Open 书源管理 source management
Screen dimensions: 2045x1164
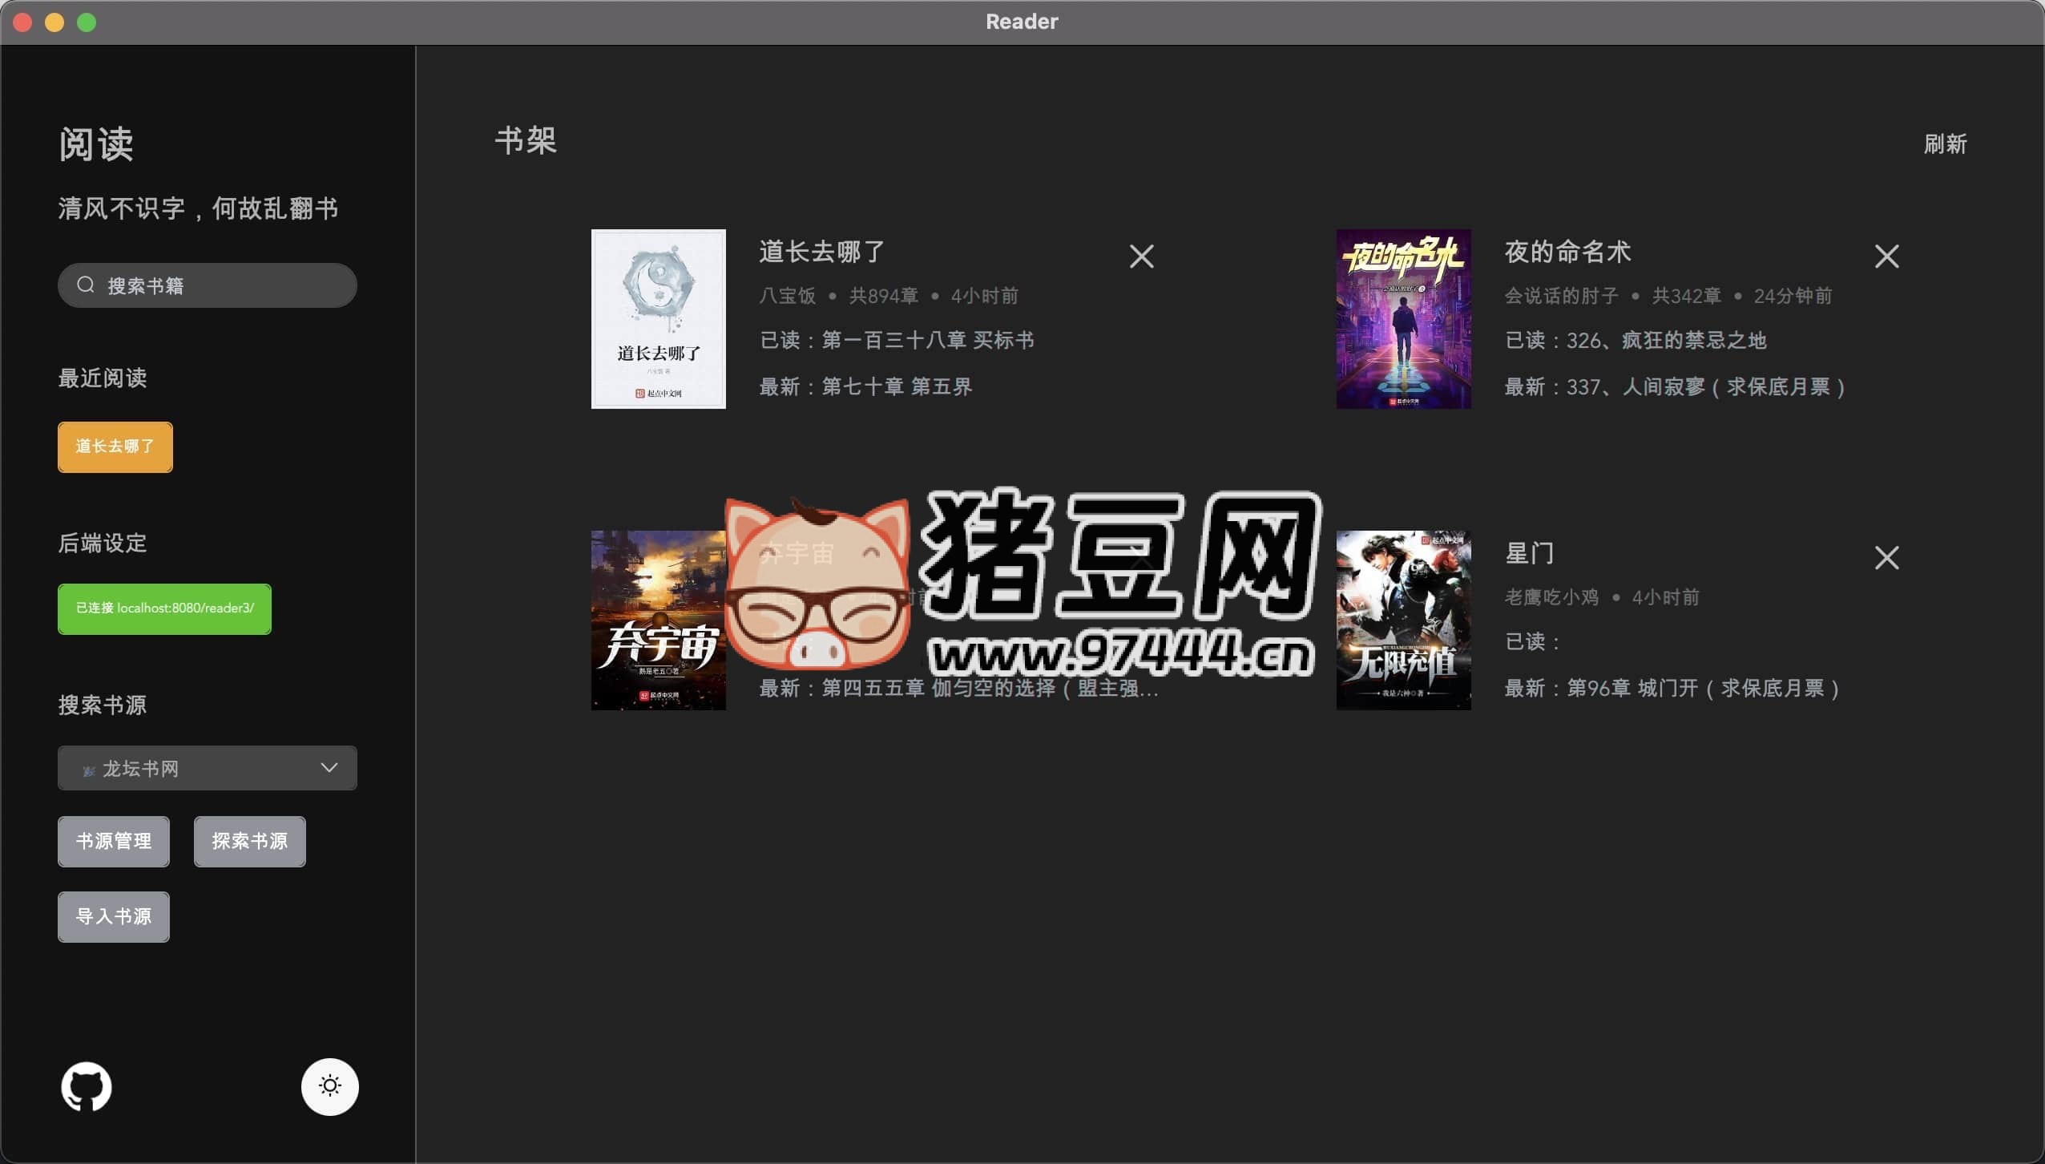113,841
